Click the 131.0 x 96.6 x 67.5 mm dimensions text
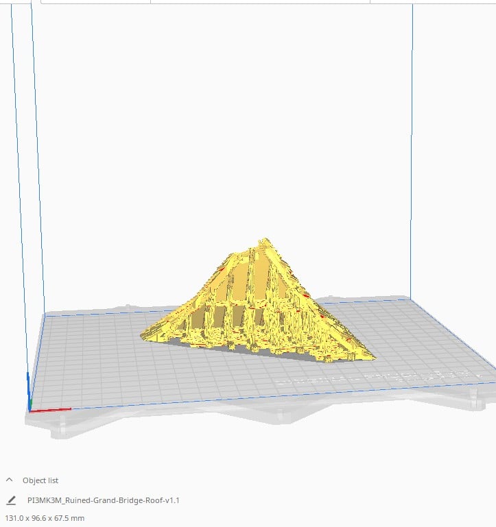This screenshot has height=527, width=496. coord(45,518)
